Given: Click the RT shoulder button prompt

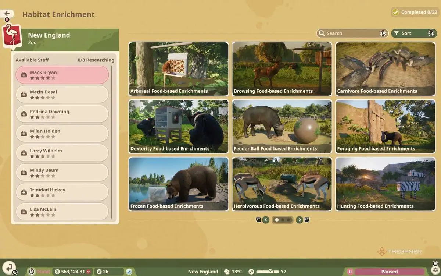Looking at the screenshot, I should 307,220.
